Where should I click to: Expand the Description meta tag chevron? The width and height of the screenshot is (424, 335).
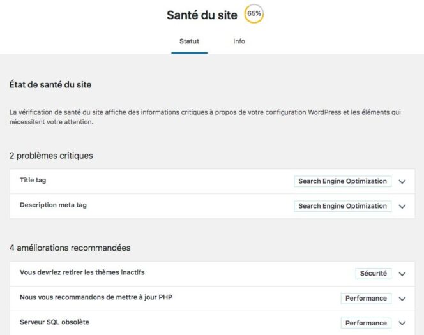(x=402, y=206)
